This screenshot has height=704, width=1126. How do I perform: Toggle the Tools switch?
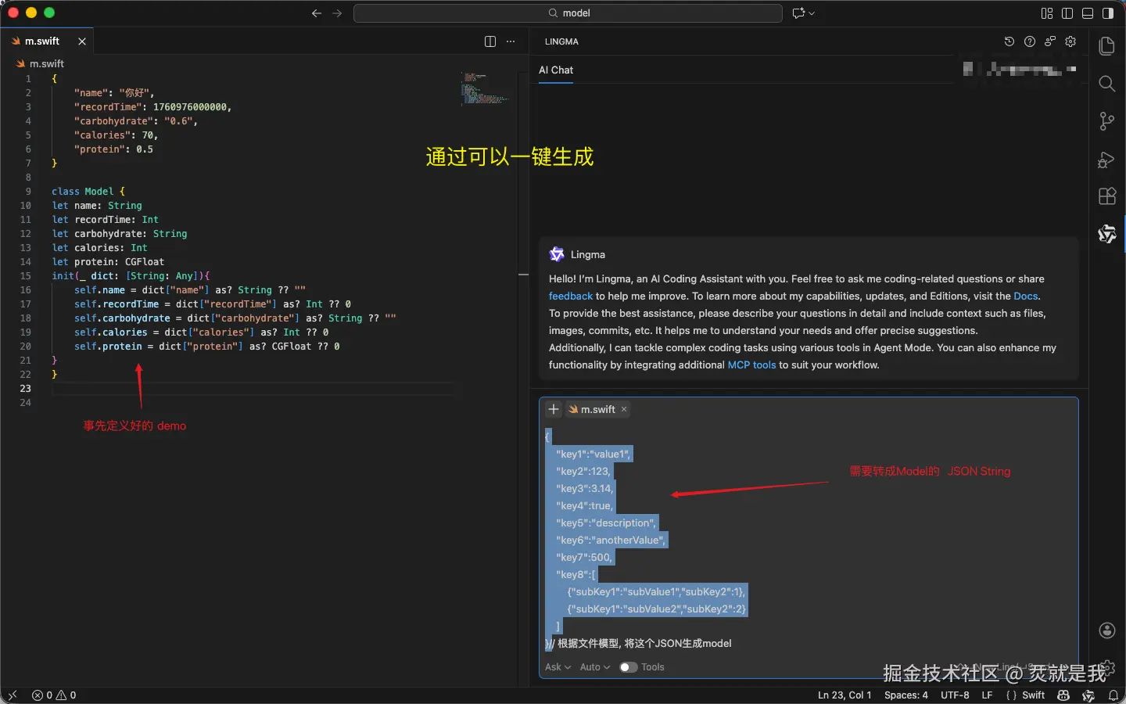tap(629, 667)
